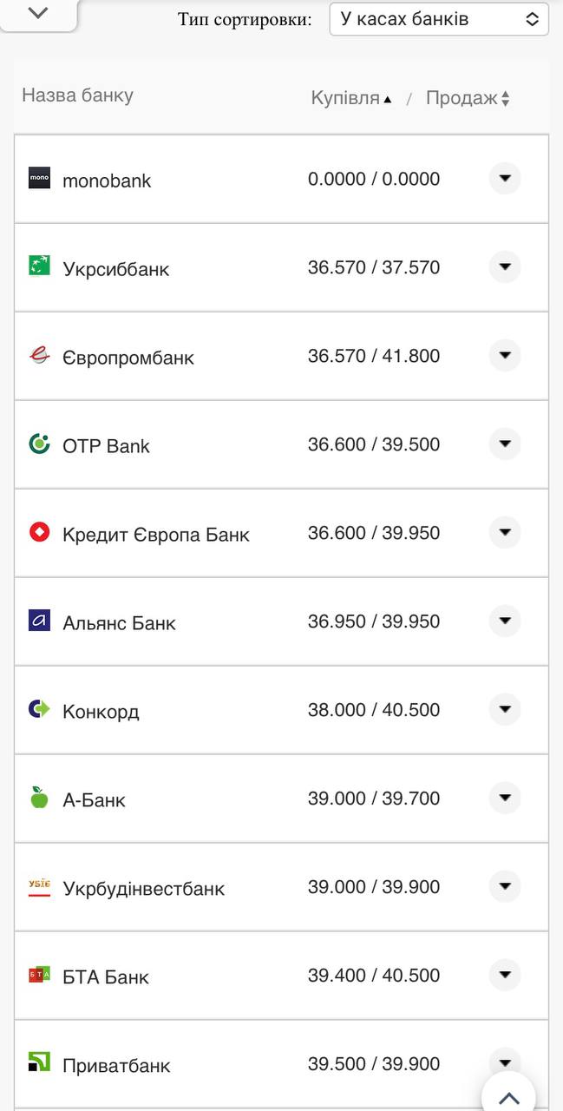563x1111 pixels.
Task: Click the scroll-to-top button
Action: [507, 1096]
